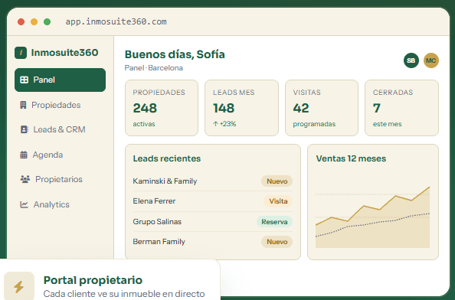Open the Visitas 42 programadas card

point(322,108)
